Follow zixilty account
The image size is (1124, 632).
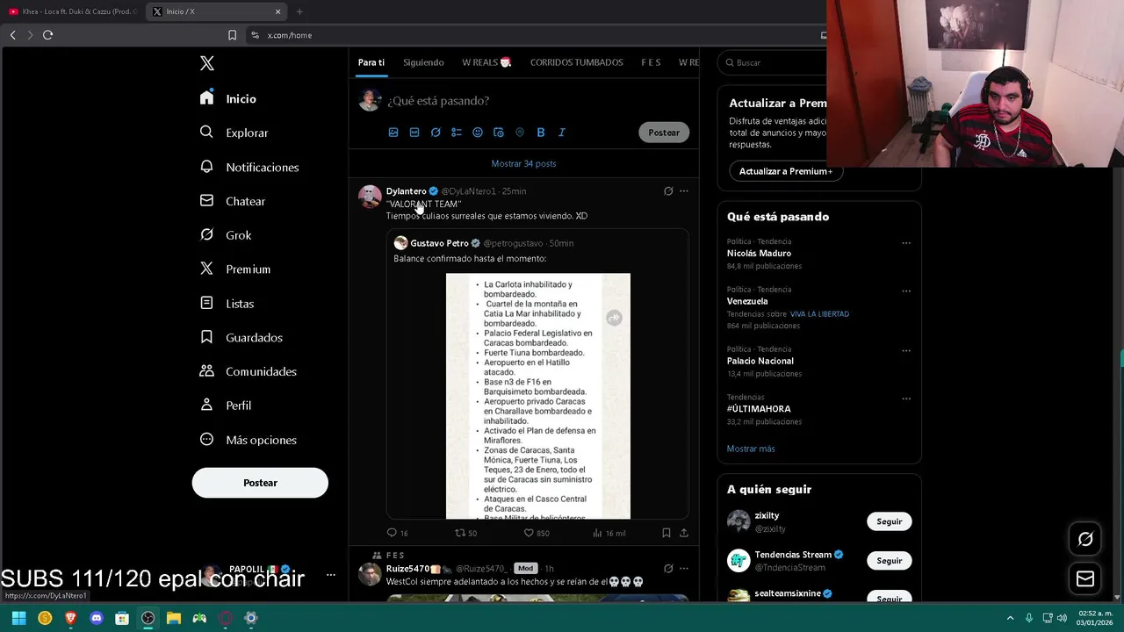click(x=890, y=521)
